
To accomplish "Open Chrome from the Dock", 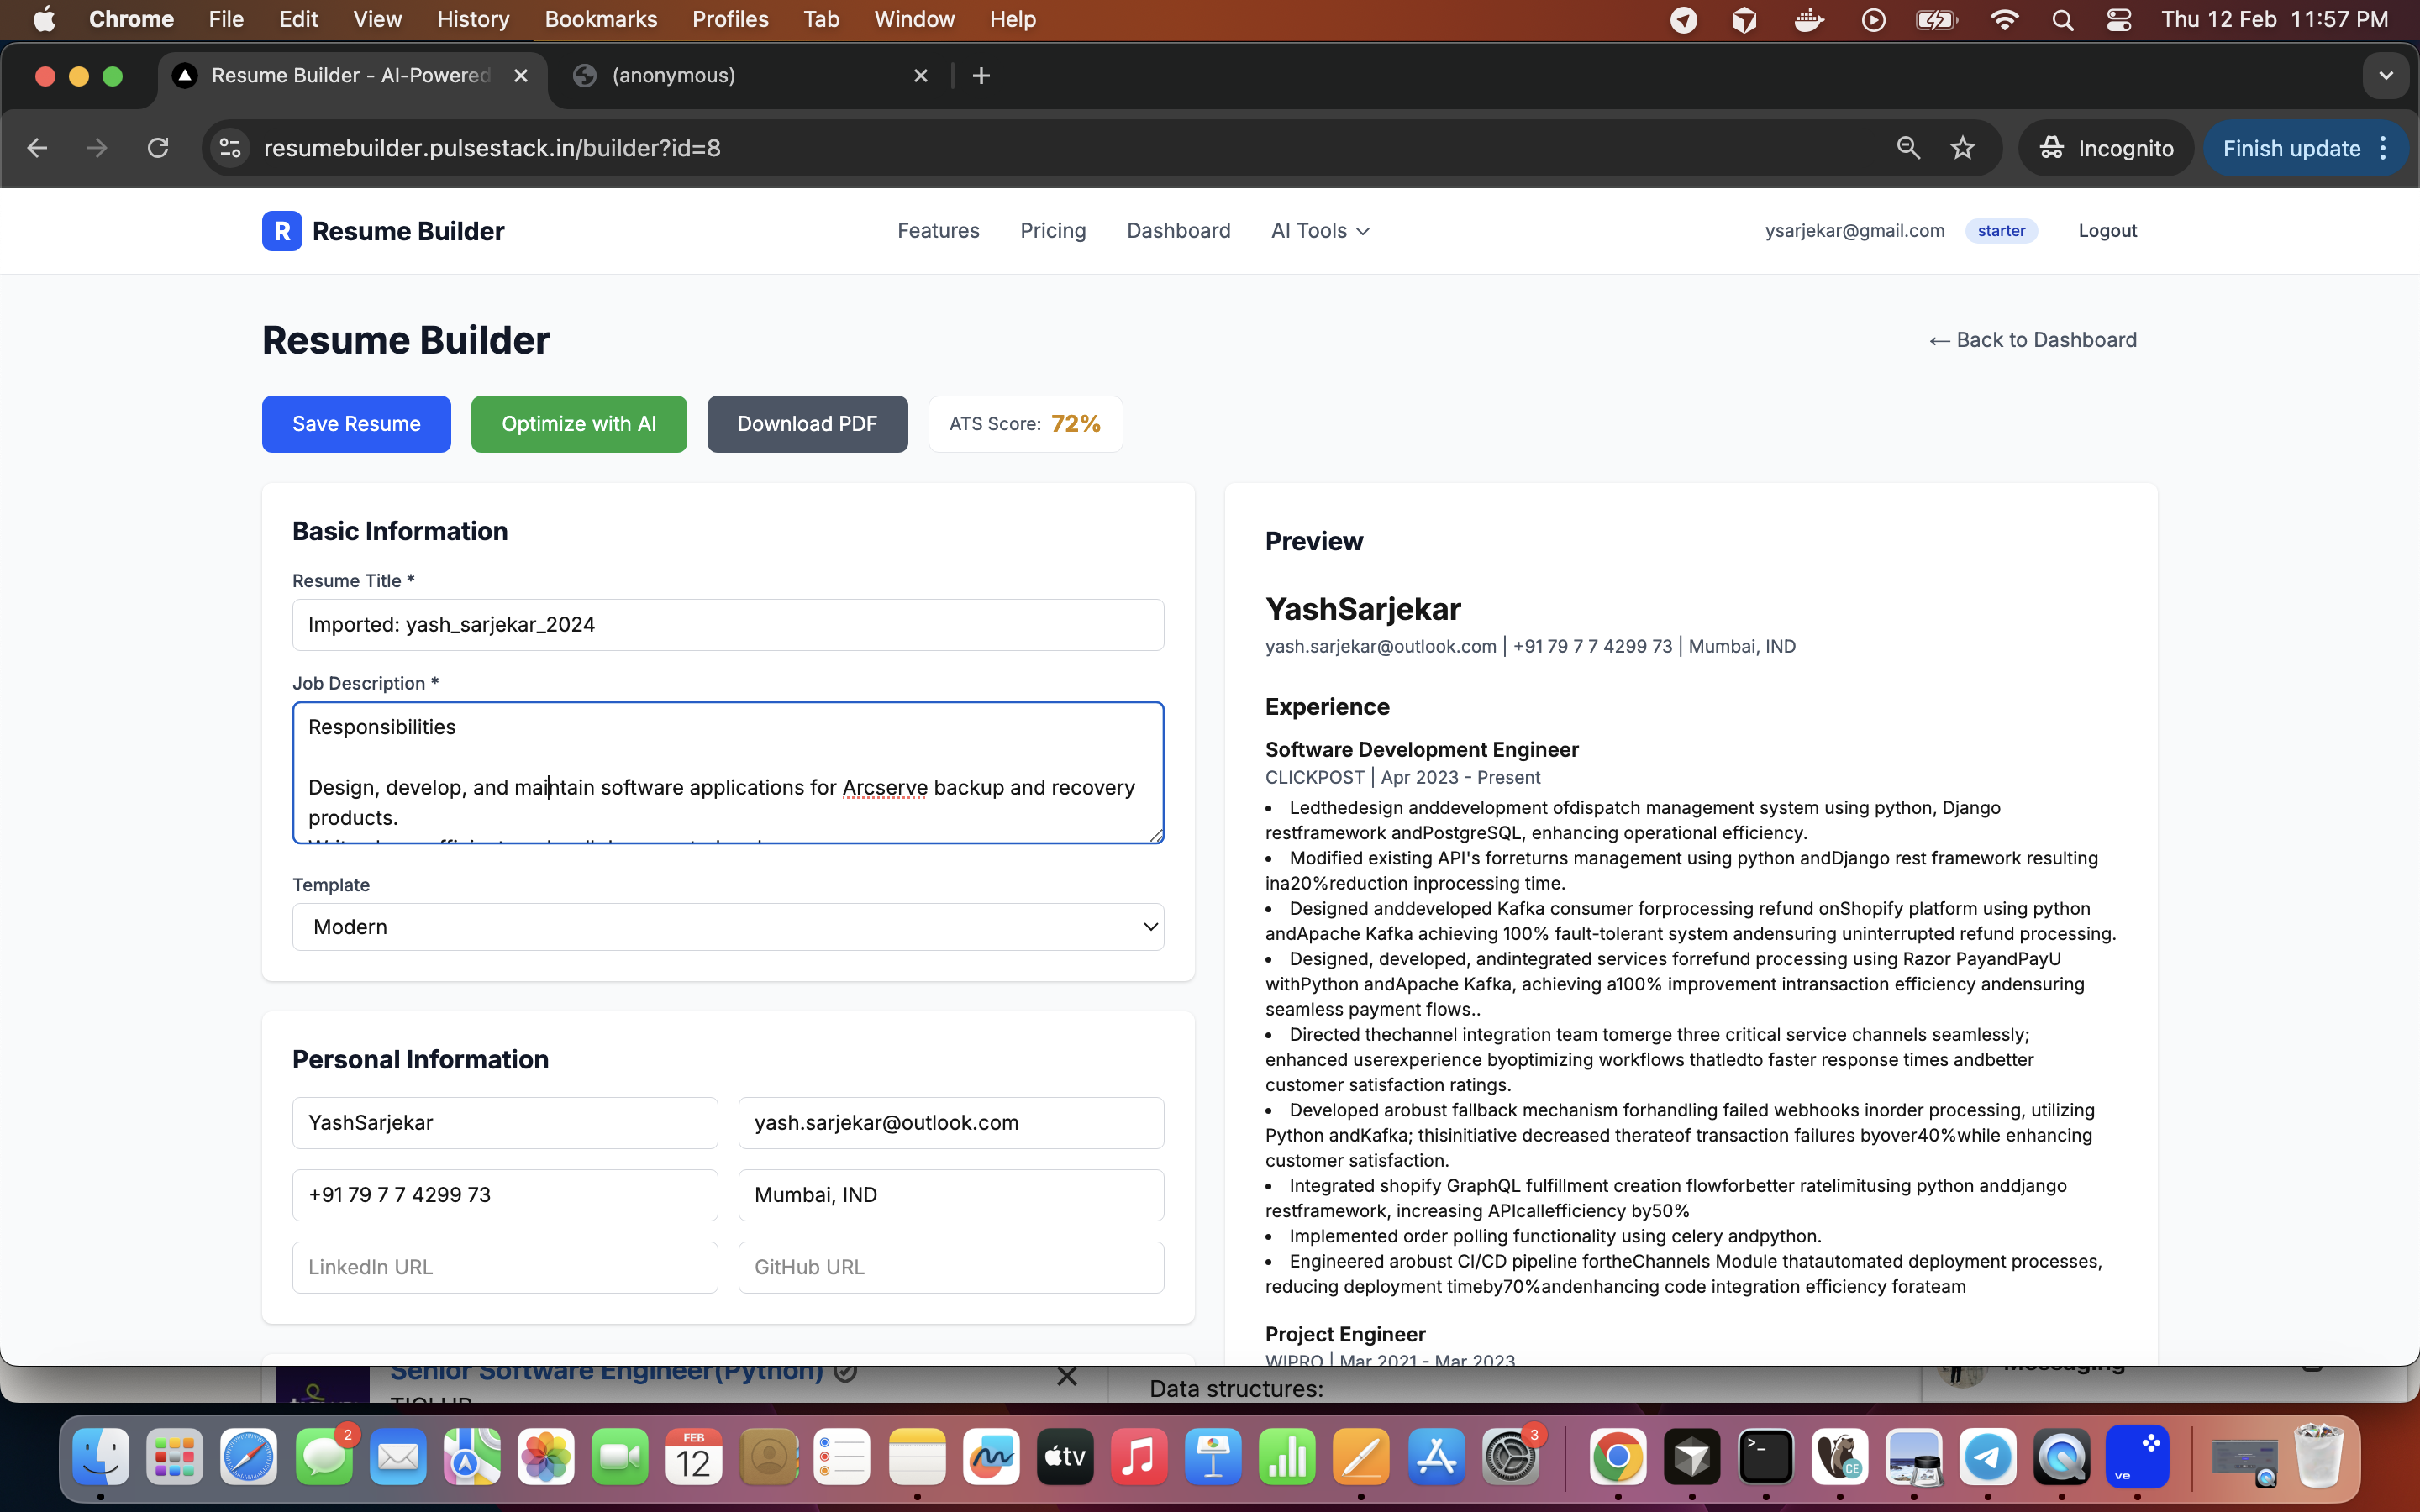I will (1617, 1456).
